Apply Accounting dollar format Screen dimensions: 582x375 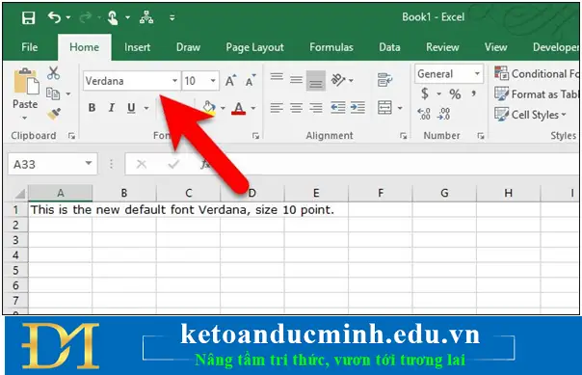click(425, 94)
